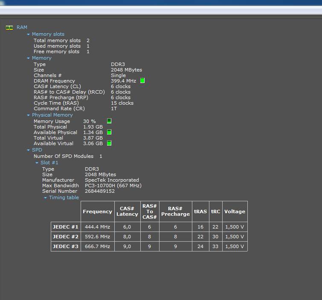Click the RAM heading text
This screenshot has width=322, height=300.
click(22, 27)
